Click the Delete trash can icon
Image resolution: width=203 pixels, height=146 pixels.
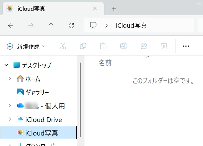point(164,46)
